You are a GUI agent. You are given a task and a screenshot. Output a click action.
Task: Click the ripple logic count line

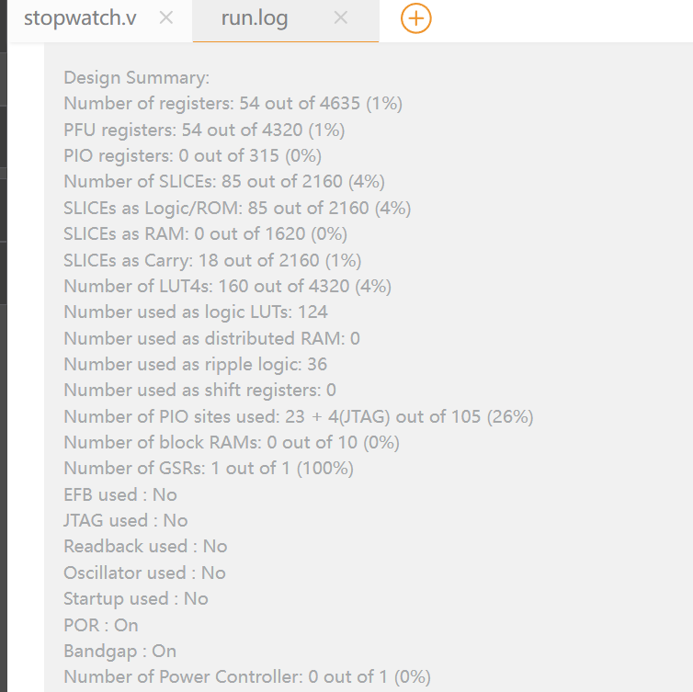tap(196, 365)
